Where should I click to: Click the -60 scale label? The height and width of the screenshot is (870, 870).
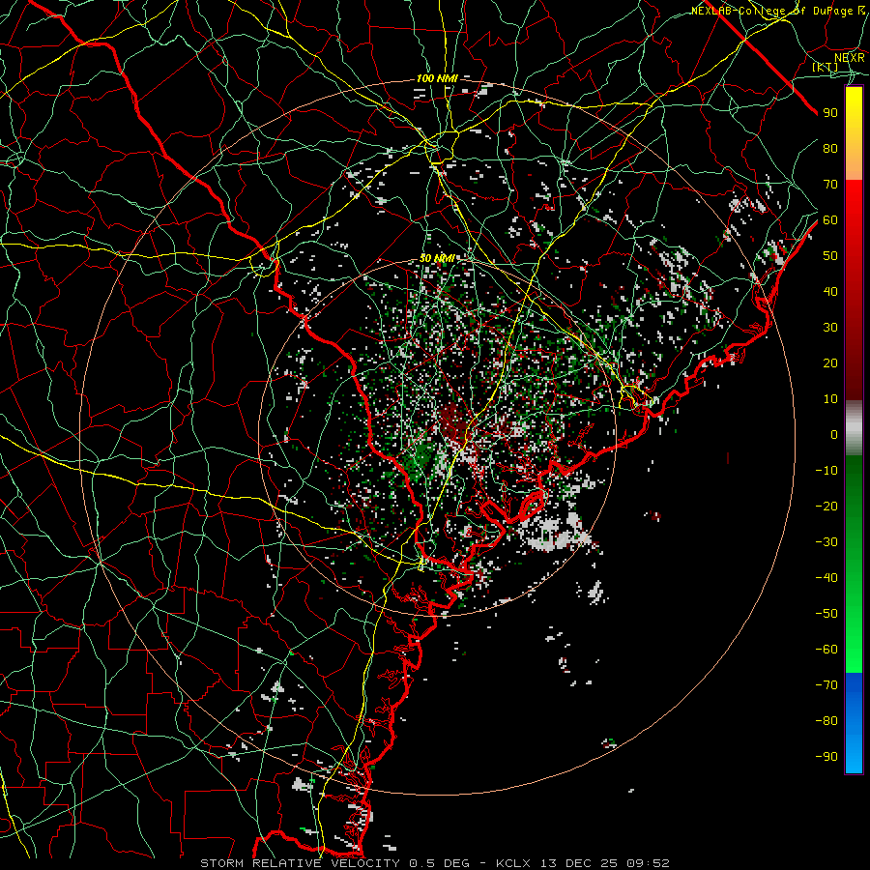click(x=826, y=650)
